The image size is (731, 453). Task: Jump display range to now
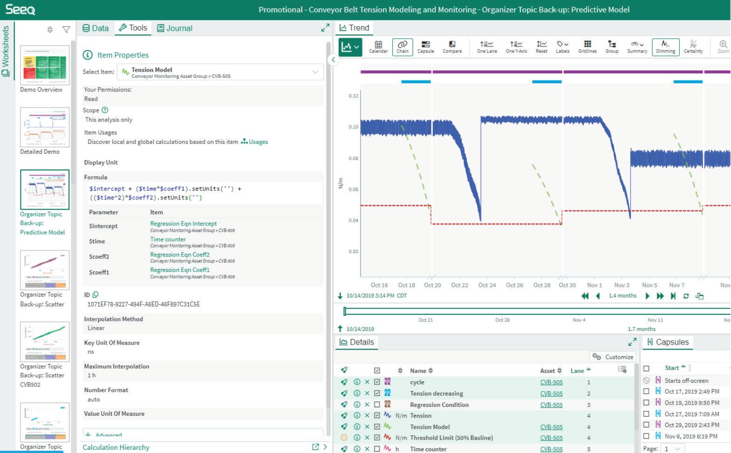[x=673, y=296]
